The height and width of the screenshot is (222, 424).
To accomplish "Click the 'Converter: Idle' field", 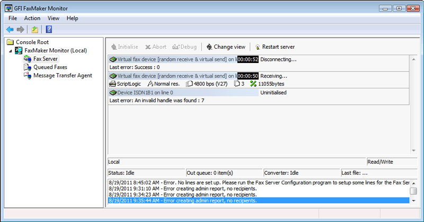I will [x=302, y=173].
